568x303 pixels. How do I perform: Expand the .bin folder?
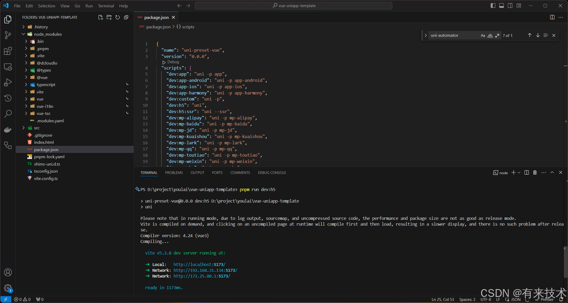tap(26, 41)
